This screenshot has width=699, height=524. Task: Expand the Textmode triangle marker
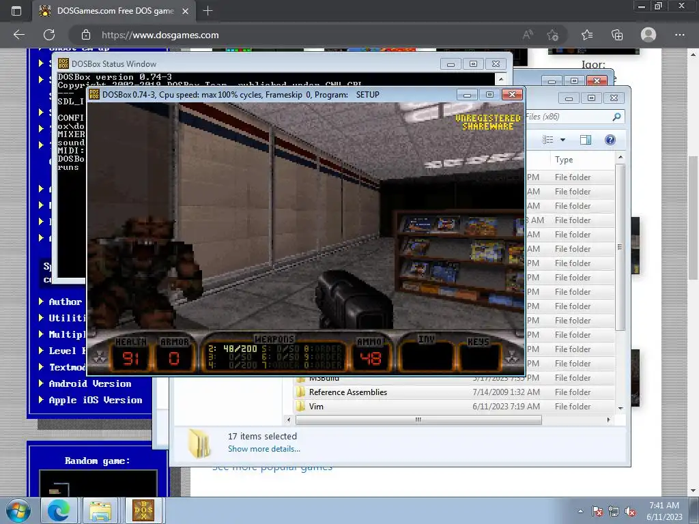point(41,366)
